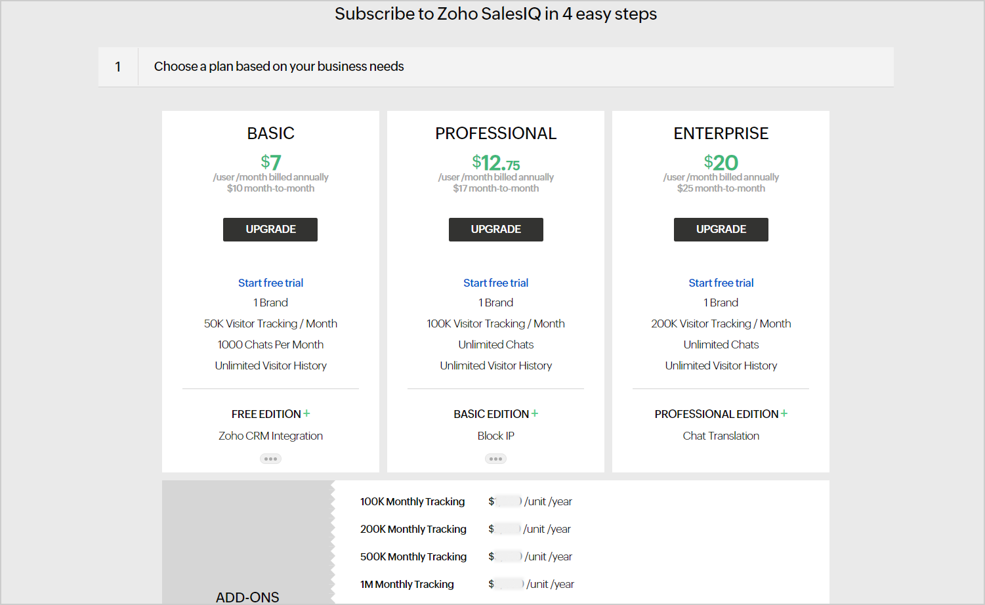This screenshot has width=985, height=605.
Task: Click the Block IP feature text
Action: tap(495, 436)
